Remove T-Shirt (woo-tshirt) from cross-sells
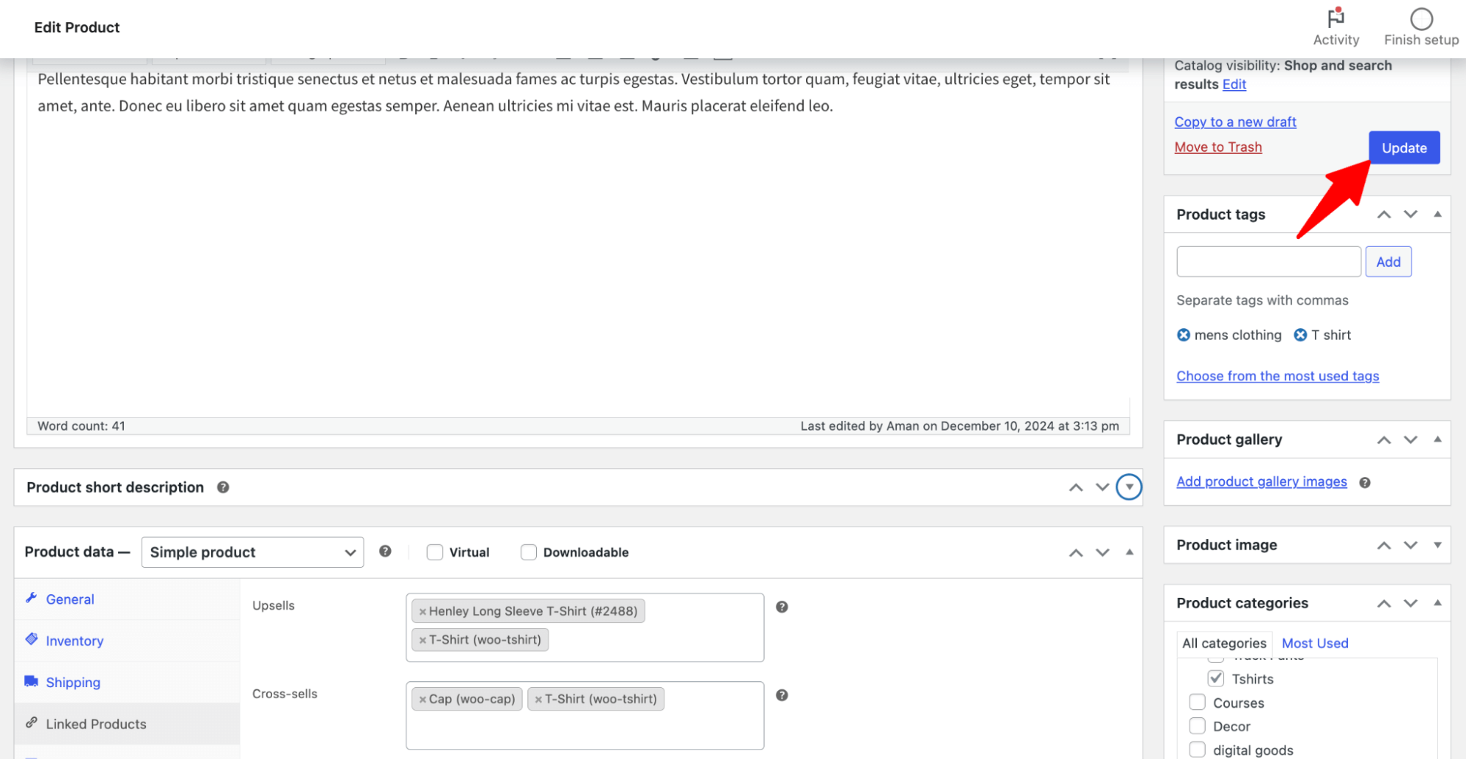 [538, 700]
